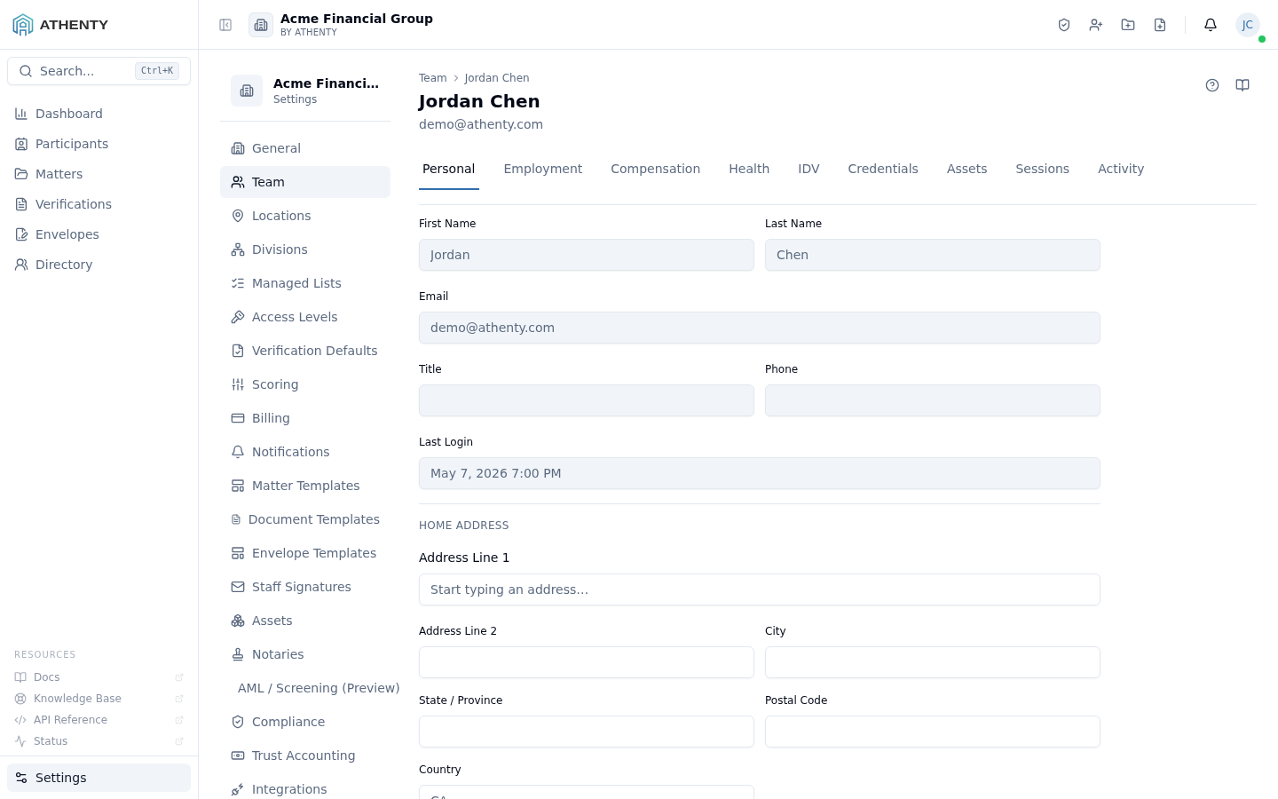Click the Address Line 1 field
The image size is (1278, 799).
click(x=760, y=589)
